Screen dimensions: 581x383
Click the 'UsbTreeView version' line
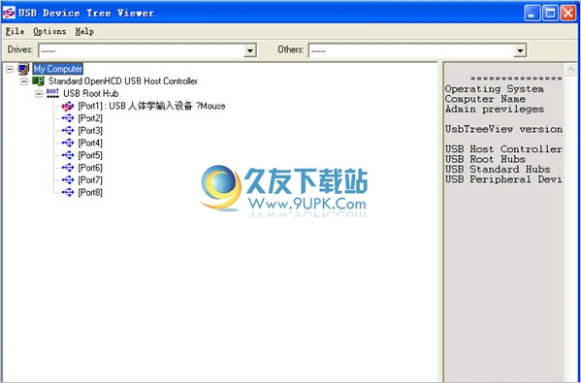tap(503, 129)
